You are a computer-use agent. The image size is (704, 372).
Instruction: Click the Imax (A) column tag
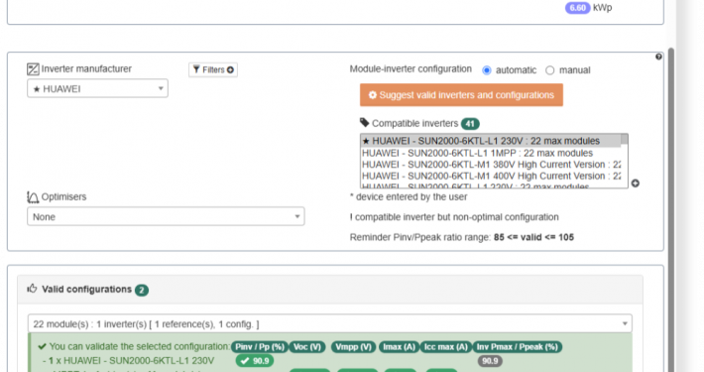click(x=400, y=347)
